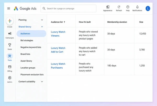This screenshot has width=157, height=106.
Task: Open the Appearance settings icon
Action: click(108, 7)
